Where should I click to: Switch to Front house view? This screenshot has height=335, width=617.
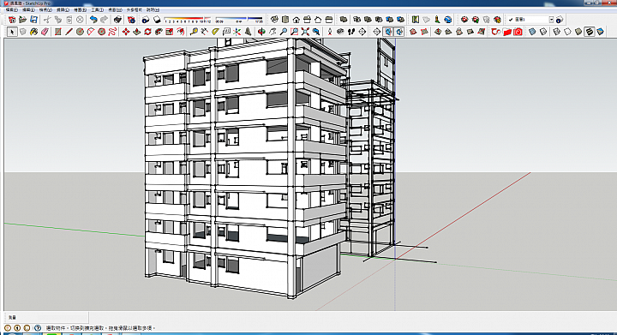(297, 19)
